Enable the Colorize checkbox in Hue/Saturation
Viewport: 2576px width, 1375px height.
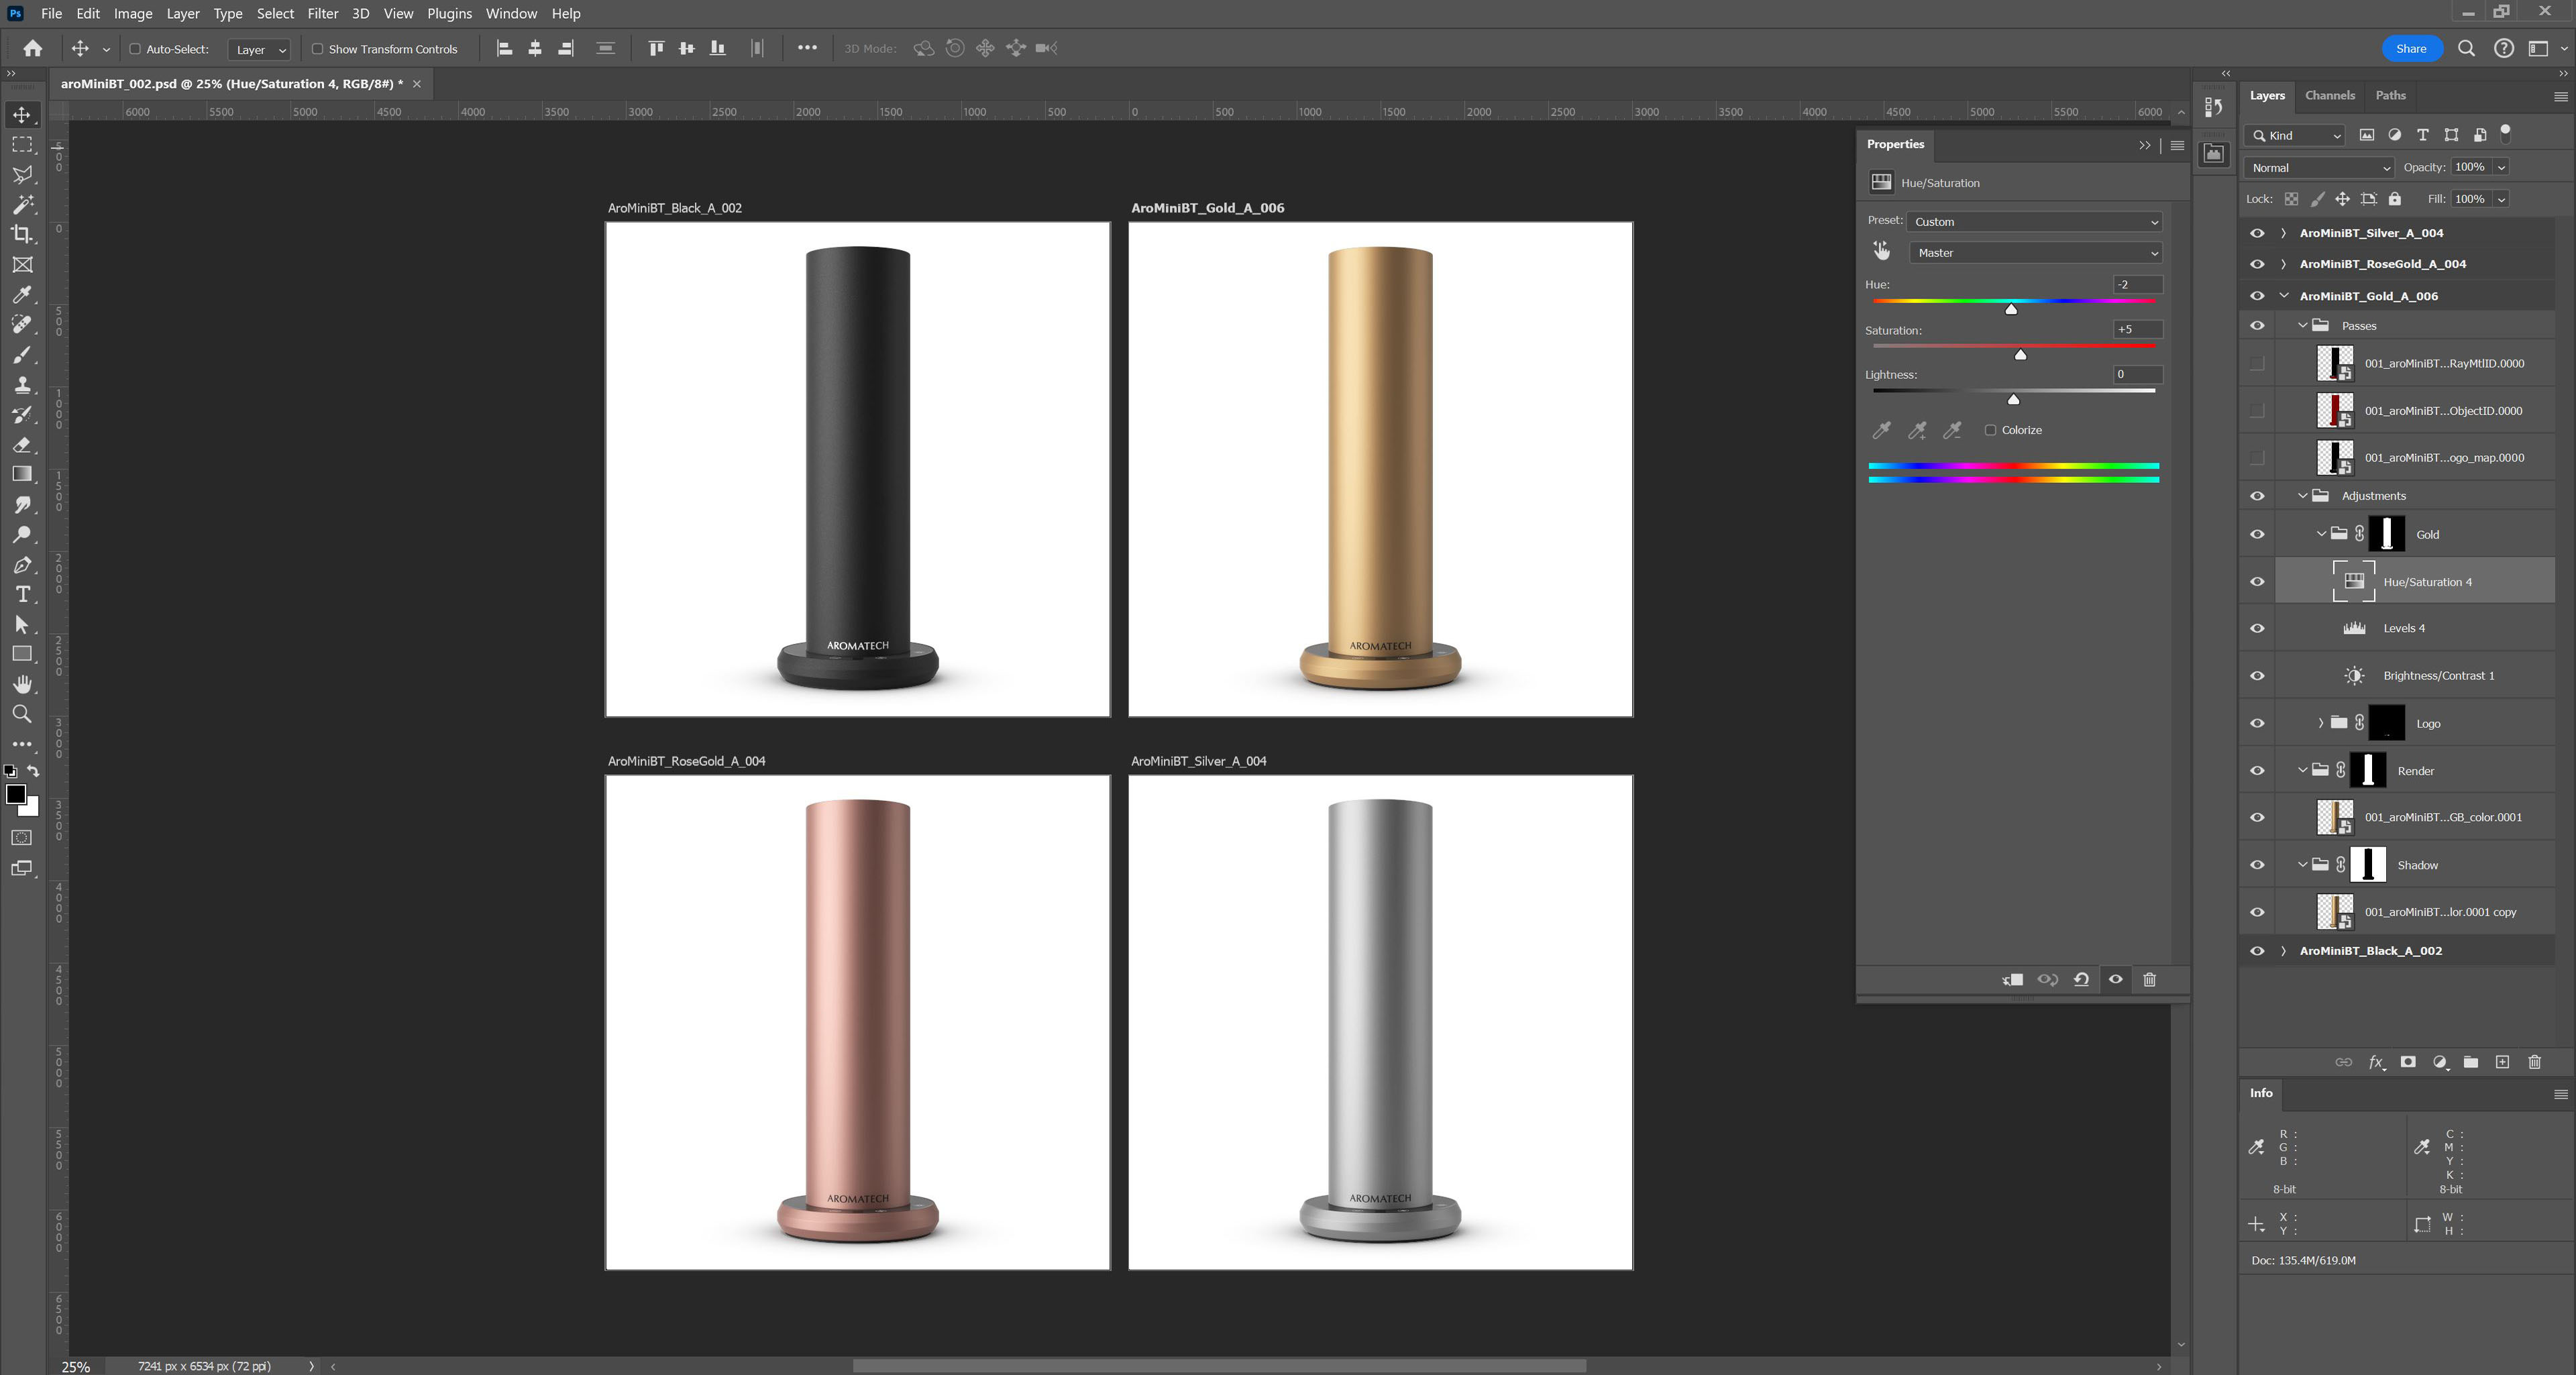pyautogui.click(x=1990, y=430)
